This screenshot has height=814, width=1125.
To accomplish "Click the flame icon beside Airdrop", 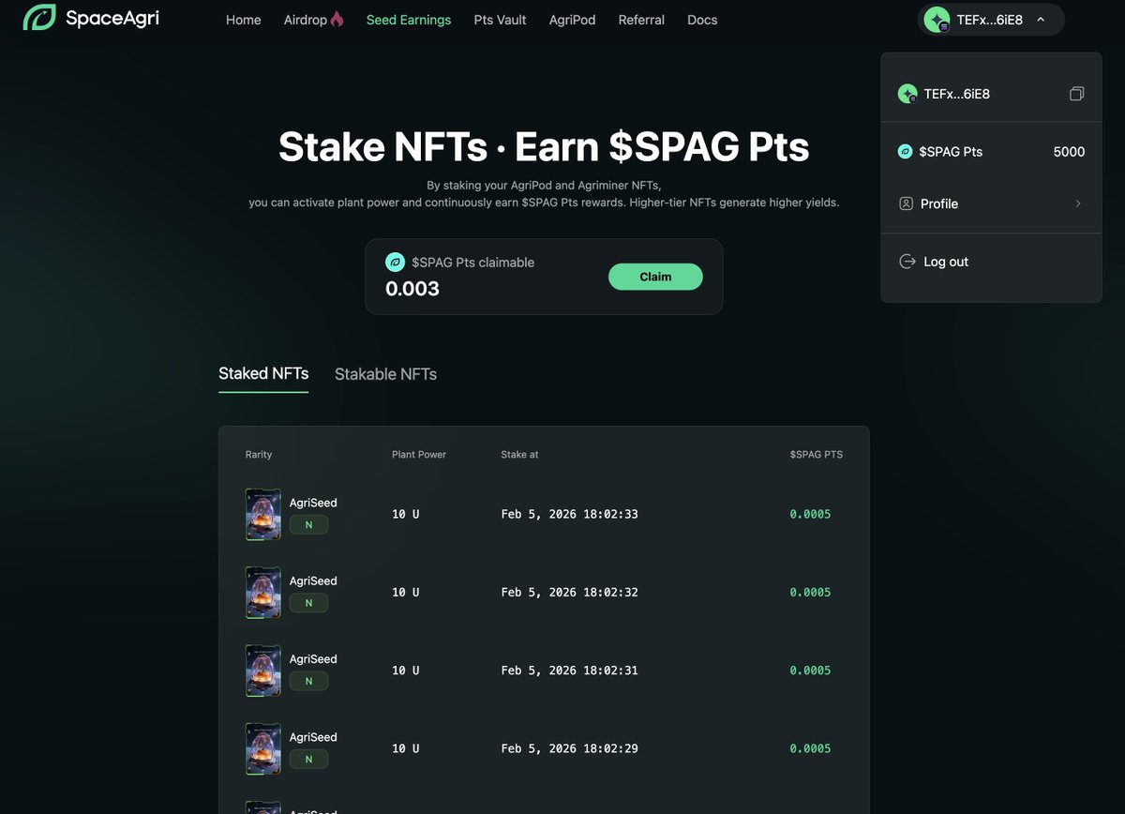I will (x=337, y=19).
